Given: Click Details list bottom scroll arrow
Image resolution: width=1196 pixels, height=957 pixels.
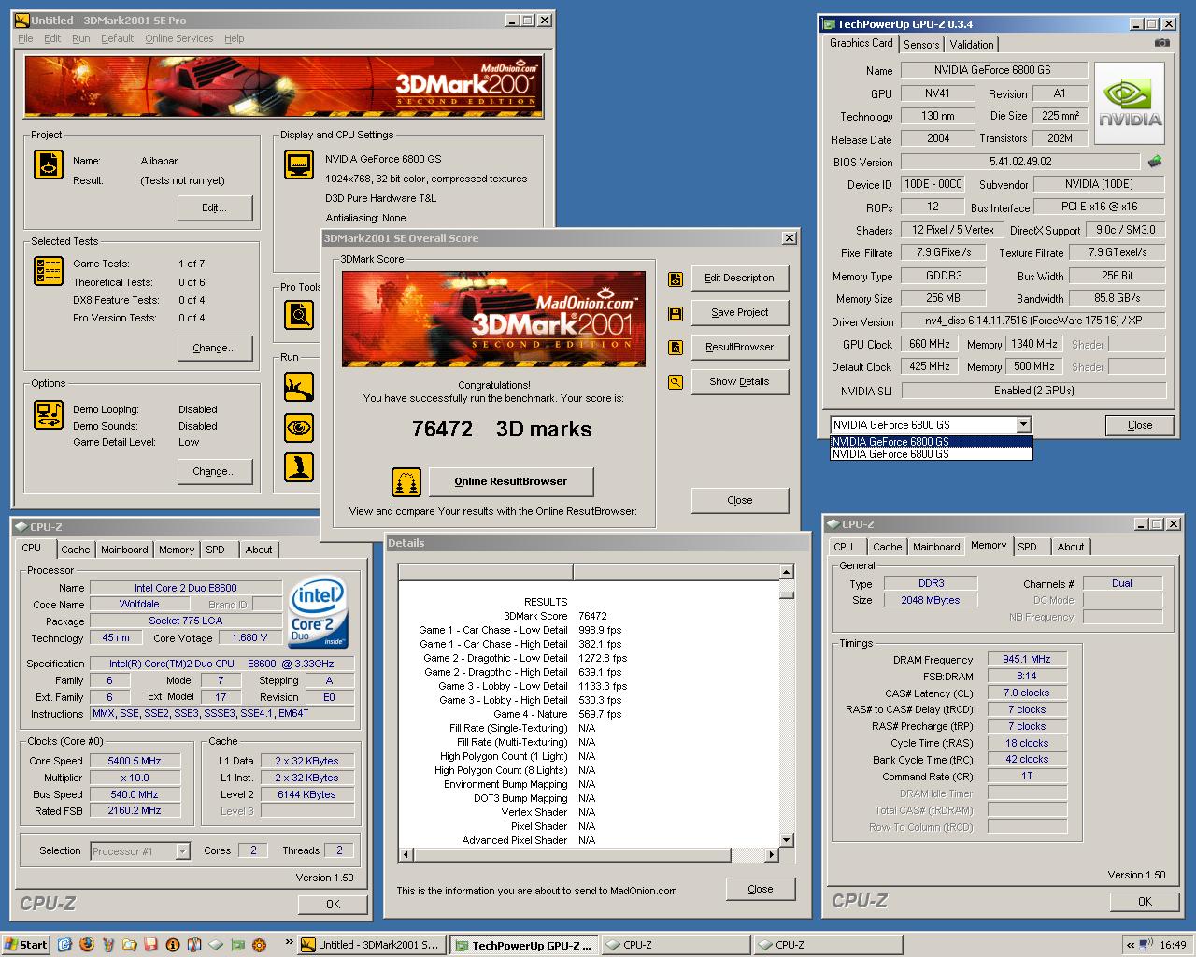Looking at the screenshot, I should (x=787, y=840).
